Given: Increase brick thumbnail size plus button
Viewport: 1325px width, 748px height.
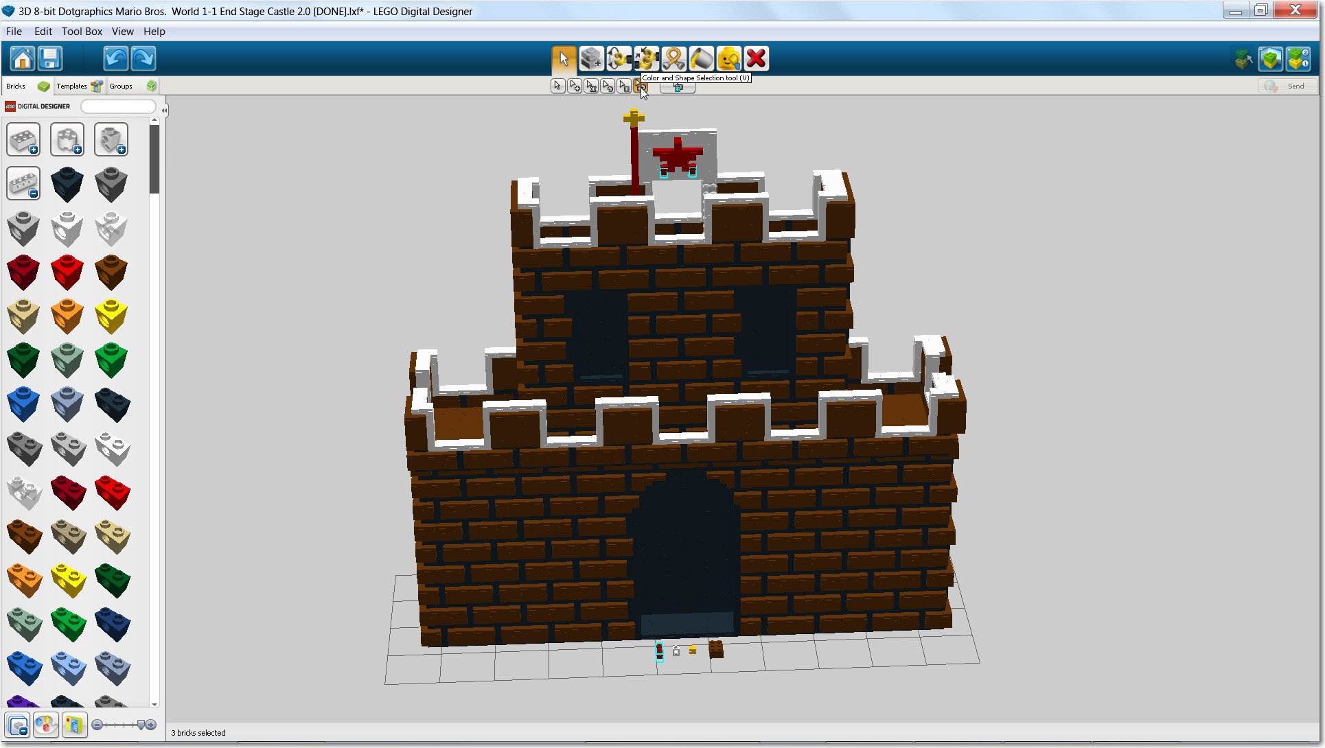Looking at the screenshot, I should coord(151,725).
